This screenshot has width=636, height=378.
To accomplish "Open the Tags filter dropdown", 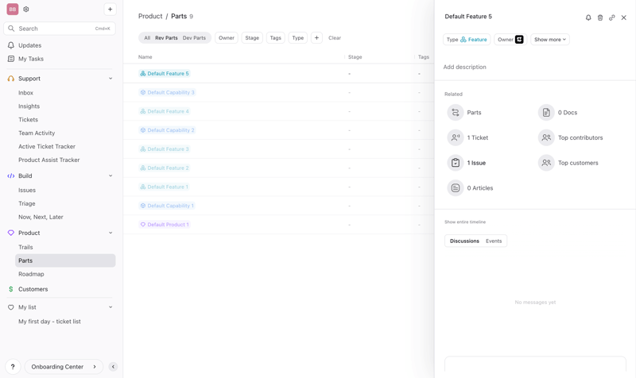I will [x=275, y=37].
